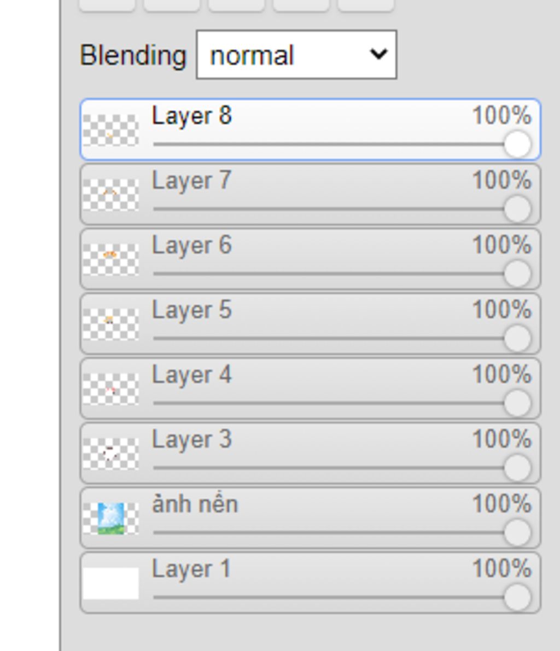The height and width of the screenshot is (651, 560).
Task: Click the Layer 7 opacity slider handle
Action: click(517, 209)
